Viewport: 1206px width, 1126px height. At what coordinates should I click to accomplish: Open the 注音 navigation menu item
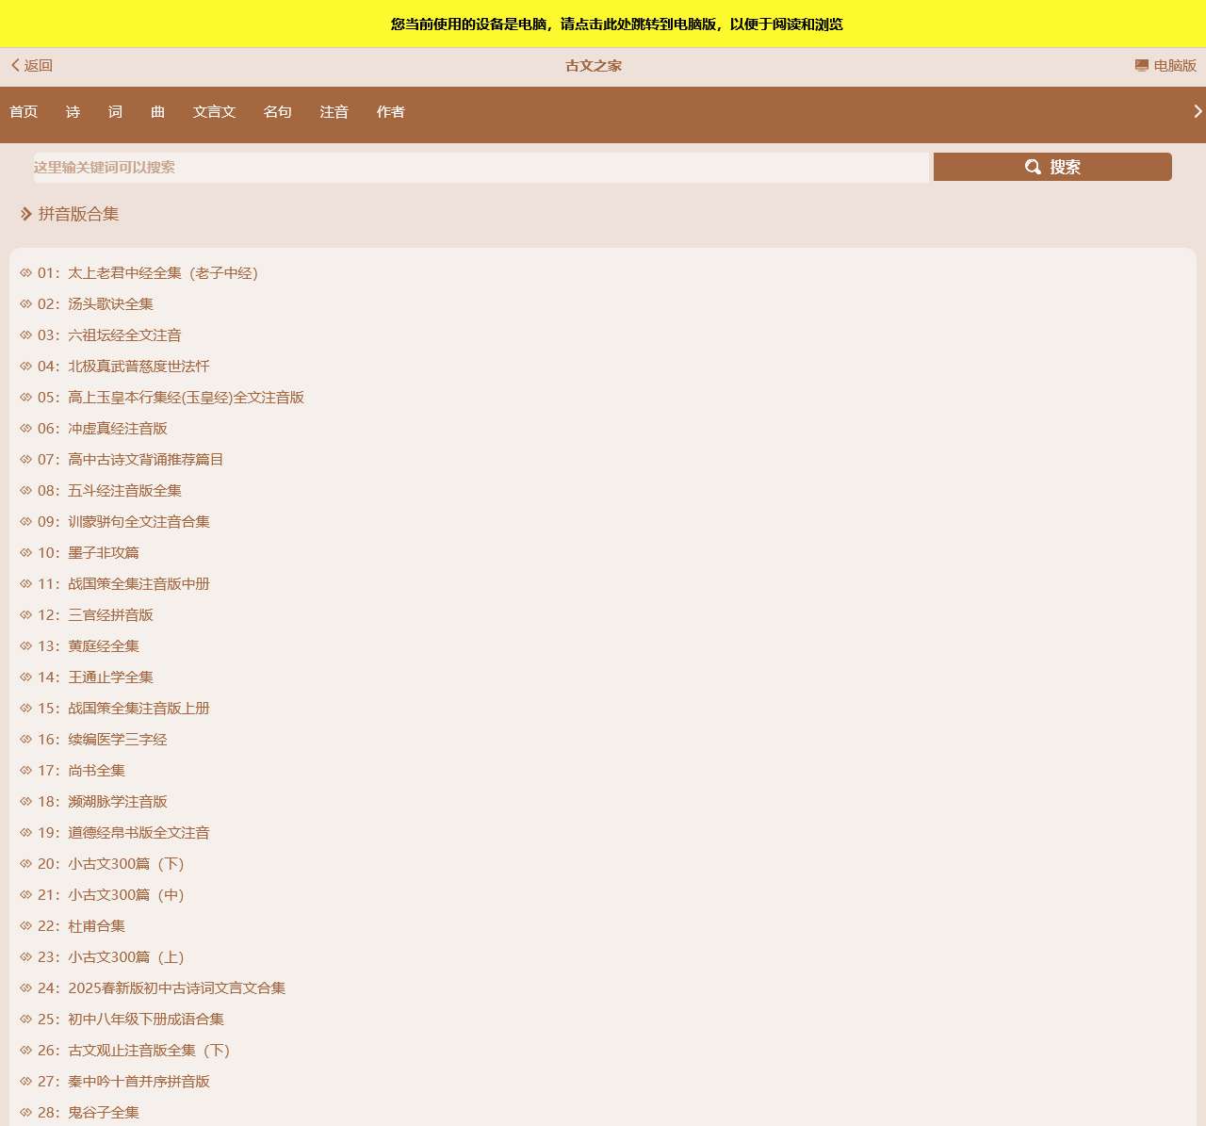(334, 112)
